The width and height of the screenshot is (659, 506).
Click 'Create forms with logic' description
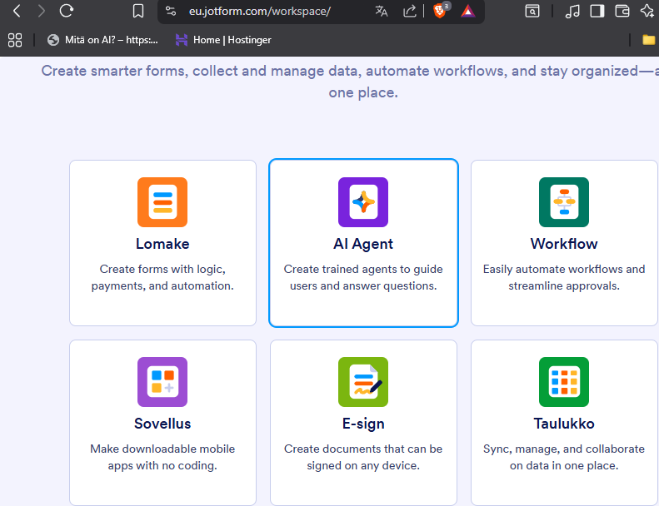click(162, 277)
